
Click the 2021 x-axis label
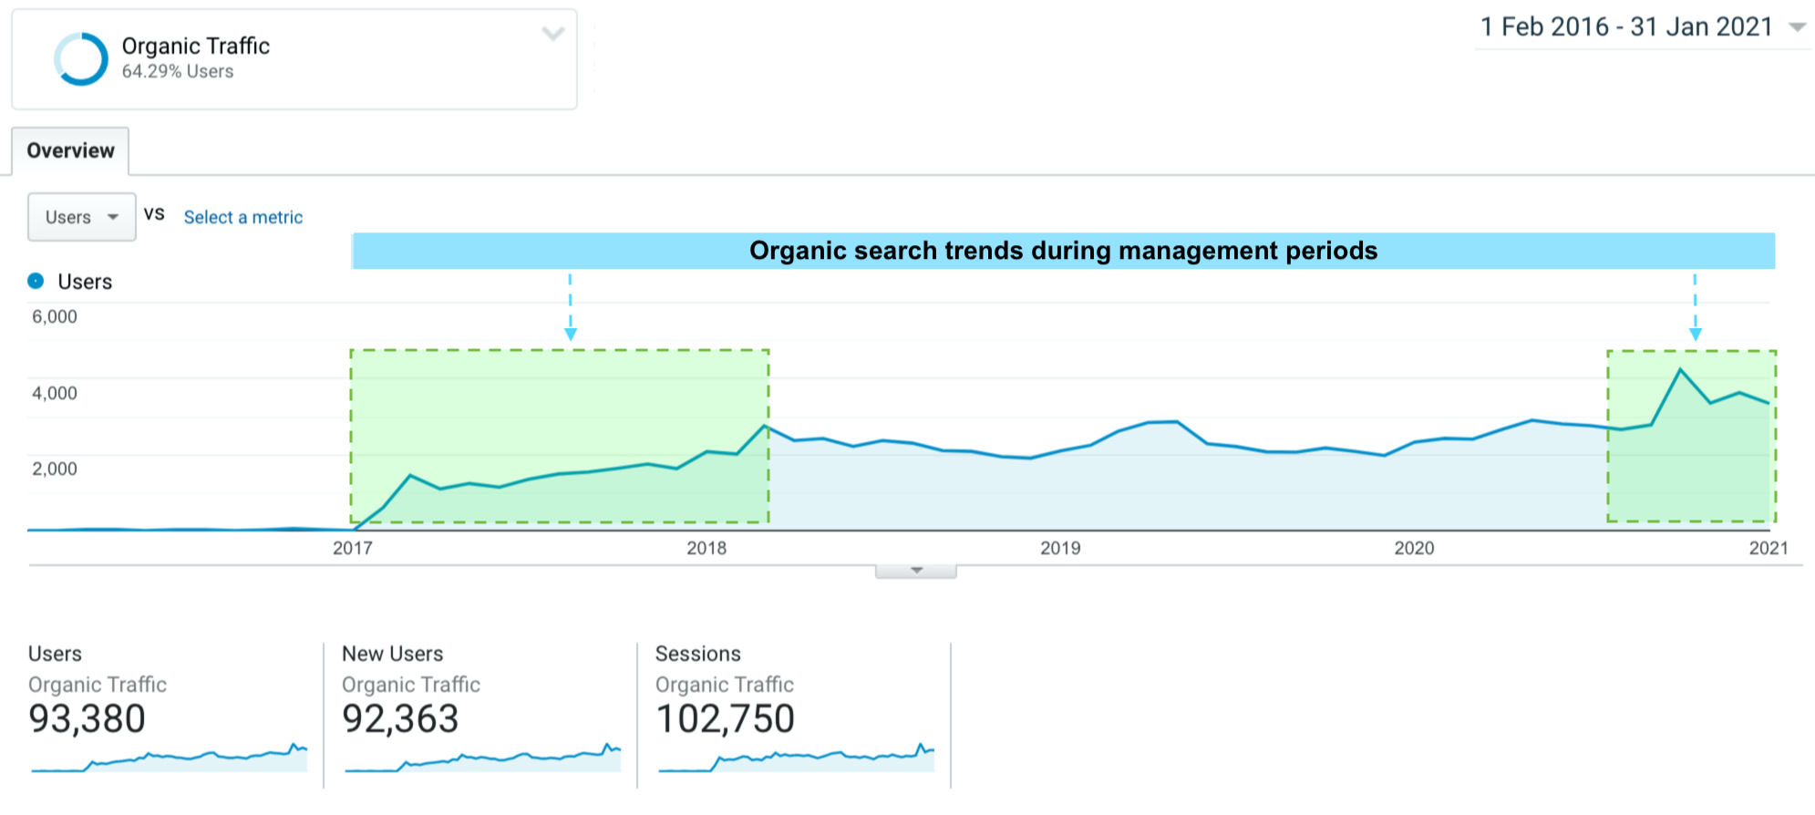[1769, 548]
